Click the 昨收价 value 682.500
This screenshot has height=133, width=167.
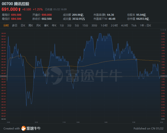pos(47,19)
